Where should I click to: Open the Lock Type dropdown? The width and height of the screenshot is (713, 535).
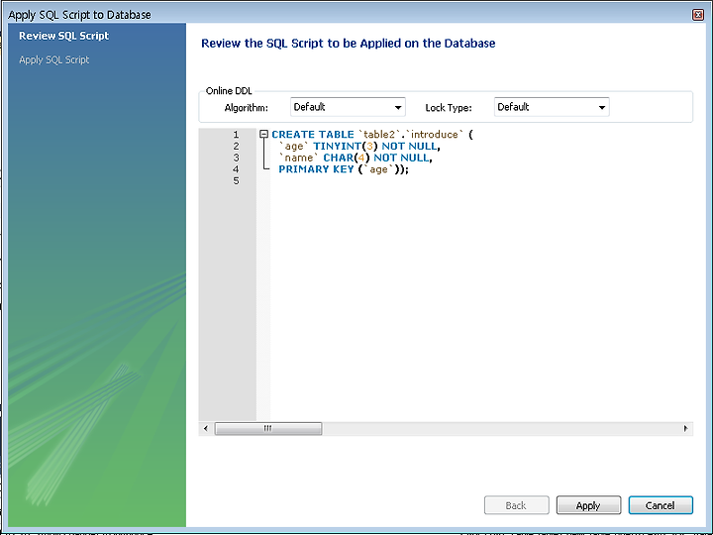coord(552,107)
